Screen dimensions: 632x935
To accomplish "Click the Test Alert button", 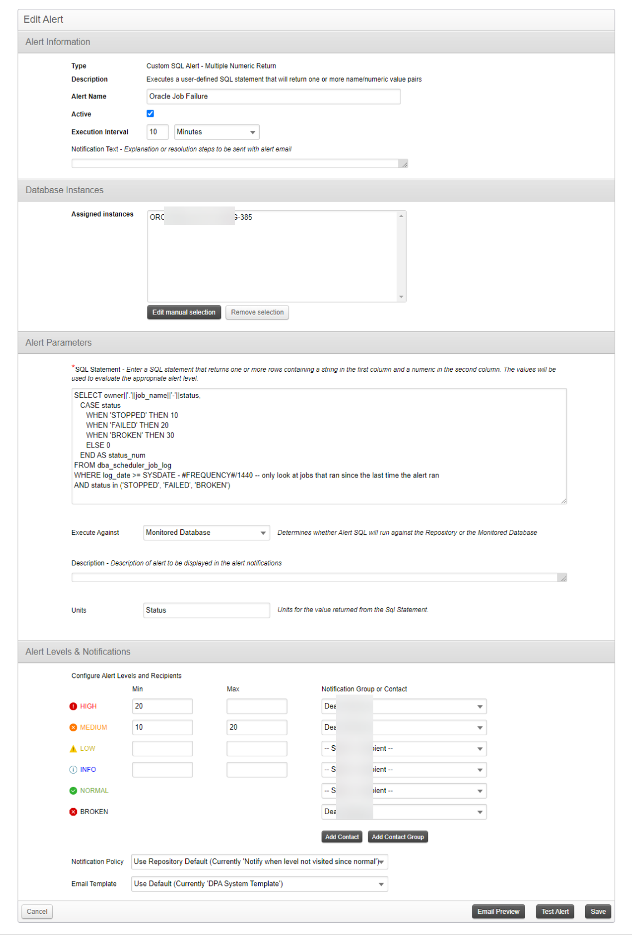I will click(555, 912).
